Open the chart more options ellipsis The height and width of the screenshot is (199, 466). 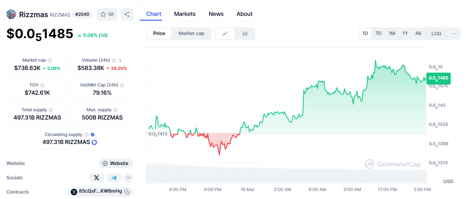(x=454, y=33)
